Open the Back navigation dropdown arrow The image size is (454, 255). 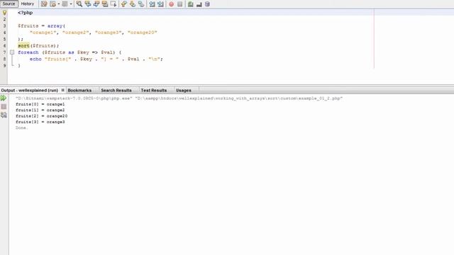coord(58,4)
